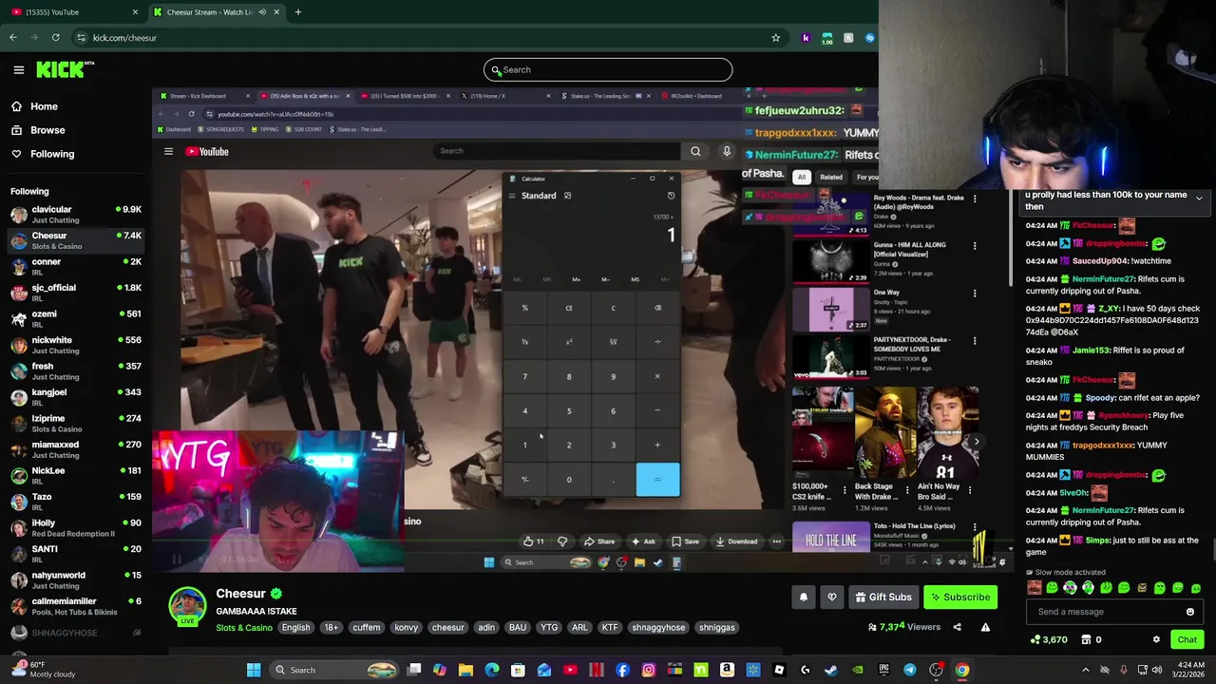This screenshot has width=1216, height=684.
Task: Switch to Chrome in the taskbar
Action: pyautogui.click(x=962, y=670)
